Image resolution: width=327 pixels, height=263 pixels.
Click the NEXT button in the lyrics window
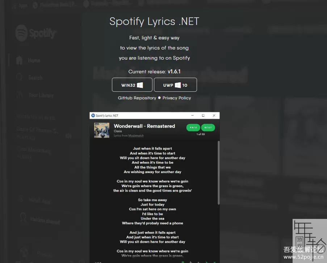click(x=208, y=128)
